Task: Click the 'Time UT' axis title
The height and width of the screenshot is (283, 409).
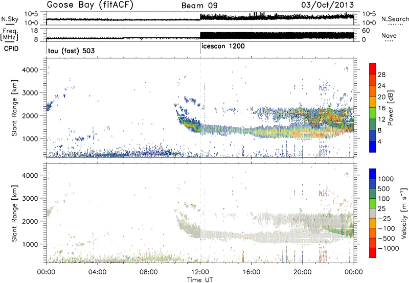Action: 200,280
